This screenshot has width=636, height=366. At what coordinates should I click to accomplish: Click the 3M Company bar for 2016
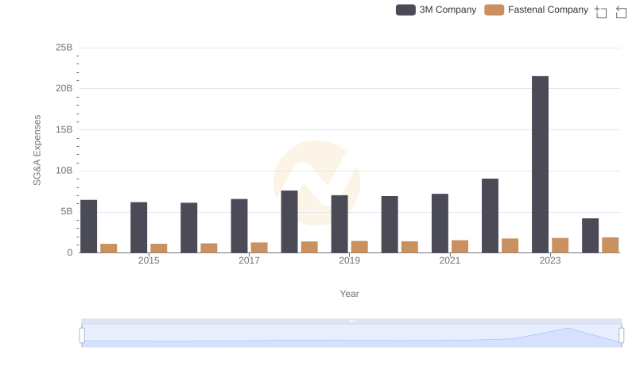pos(189,228)
